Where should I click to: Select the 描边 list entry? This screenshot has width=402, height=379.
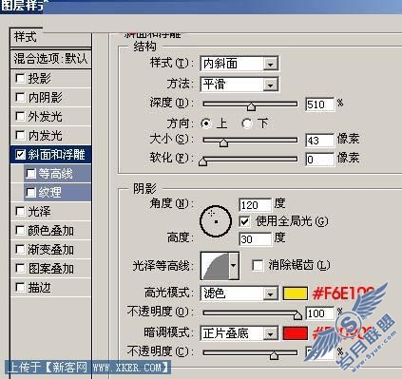(x=50, y=288)
